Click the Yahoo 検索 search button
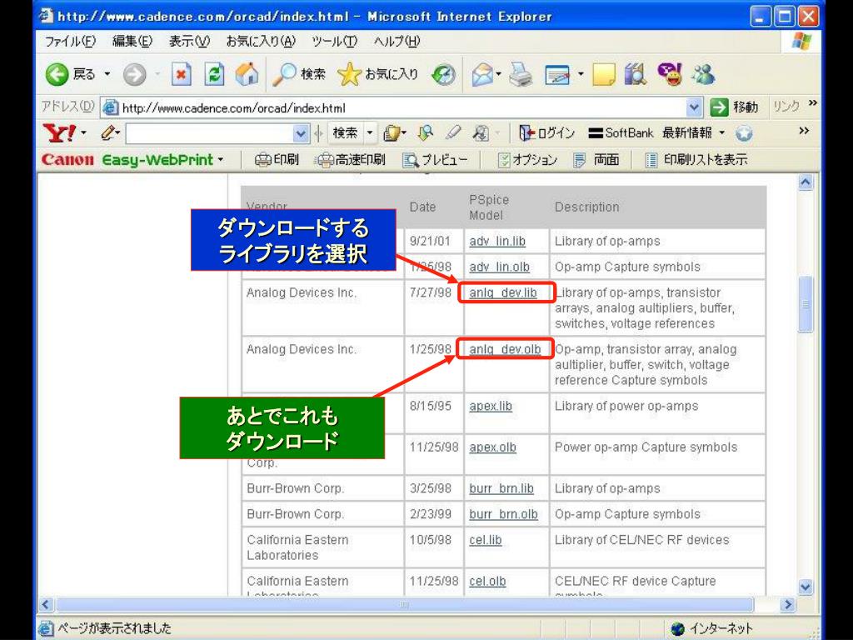Viewport: 853px width, 640px height. pyautogui.click(x=346, y=132)
